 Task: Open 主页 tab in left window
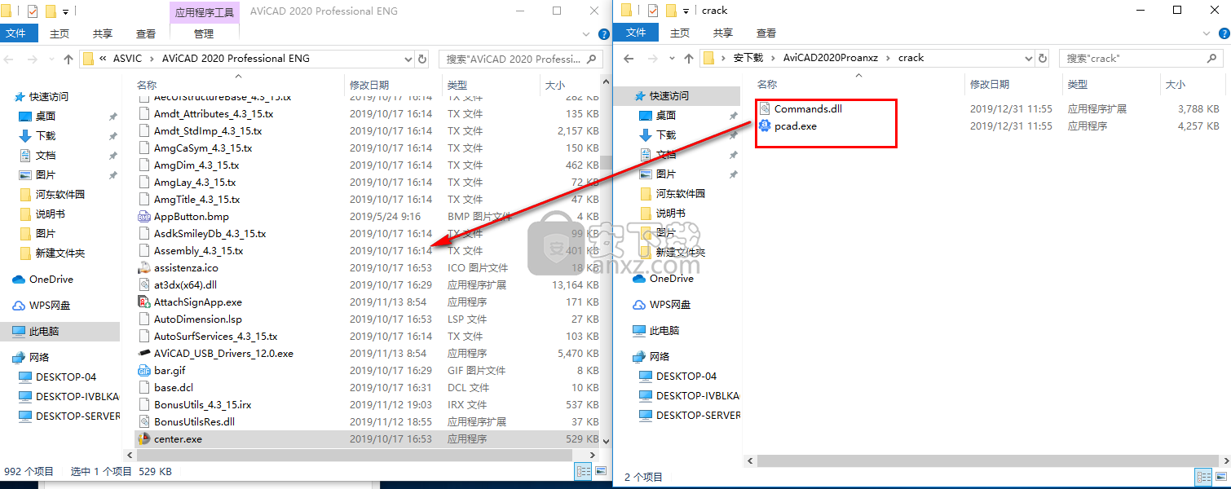coord(60,33)
